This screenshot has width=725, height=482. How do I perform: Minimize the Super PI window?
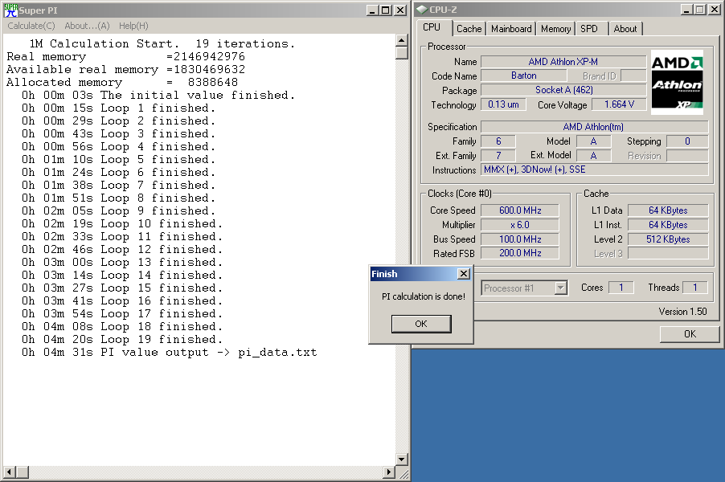[372, 10]
